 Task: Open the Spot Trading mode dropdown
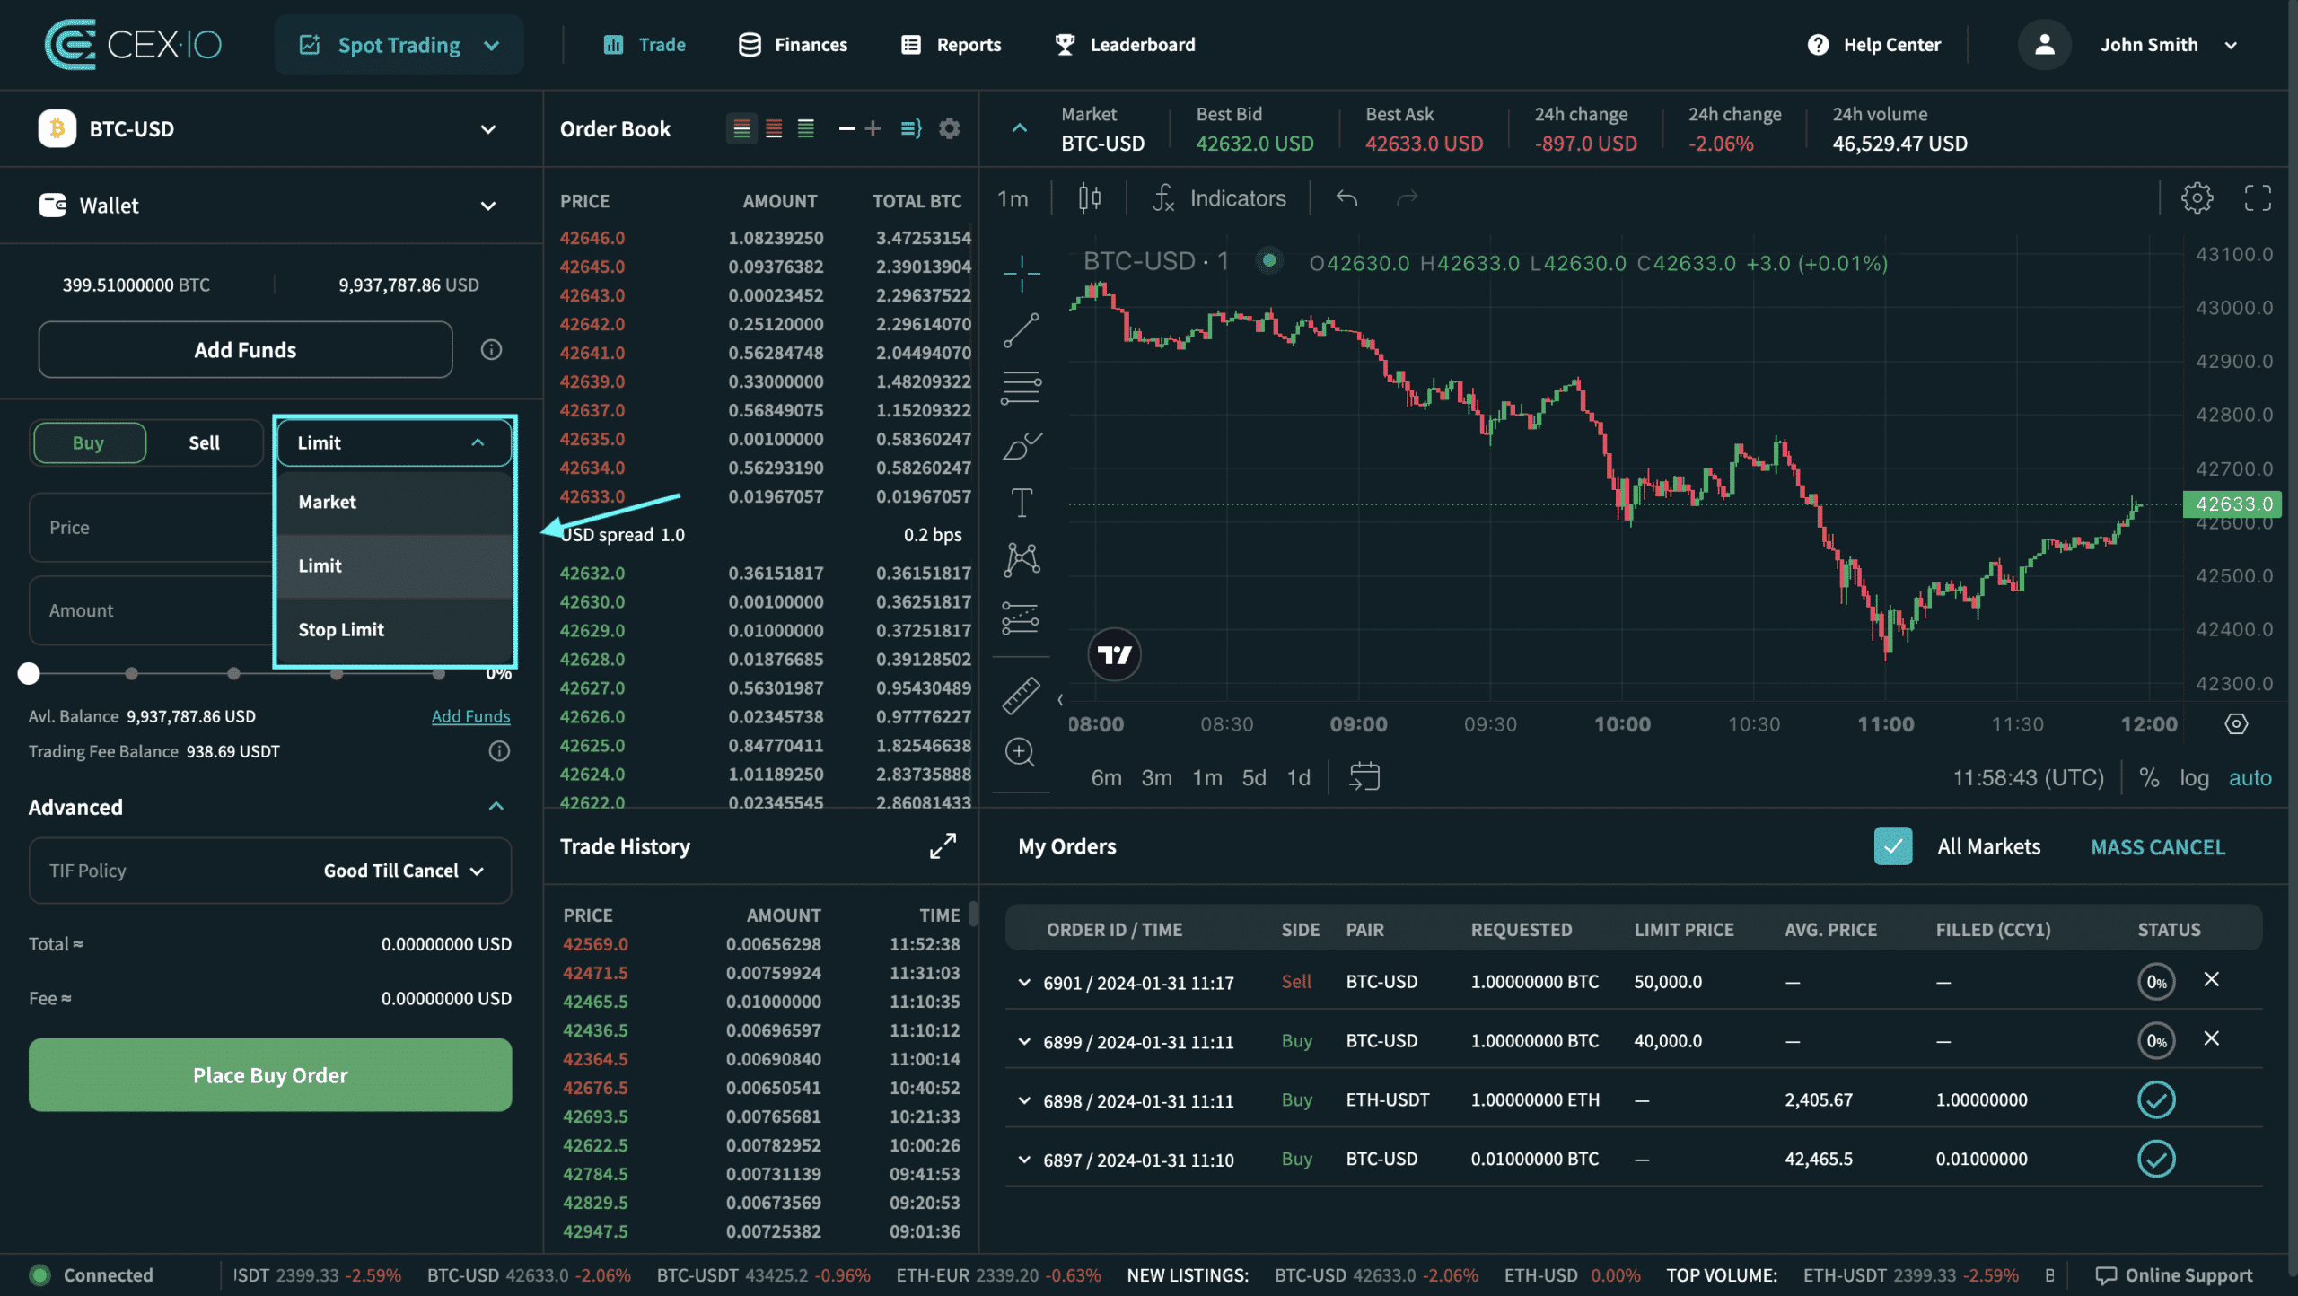399,45
